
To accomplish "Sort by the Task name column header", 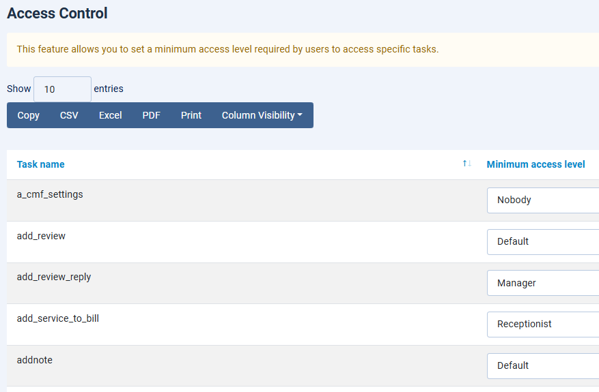I will click(41, 164).
